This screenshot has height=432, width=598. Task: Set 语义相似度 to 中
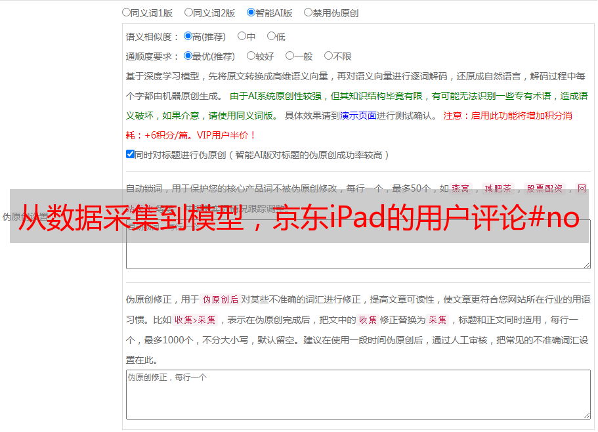242,36
